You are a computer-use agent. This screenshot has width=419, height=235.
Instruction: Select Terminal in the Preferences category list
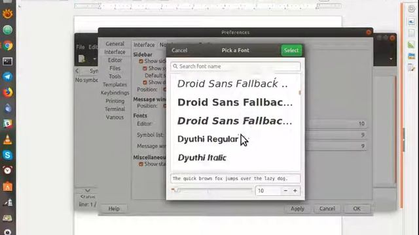(115, 109)
